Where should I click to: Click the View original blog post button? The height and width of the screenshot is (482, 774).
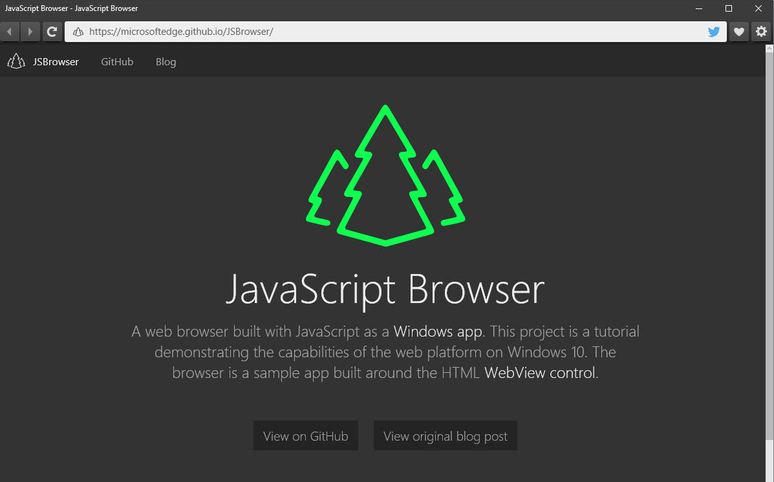tap(445, 435)
